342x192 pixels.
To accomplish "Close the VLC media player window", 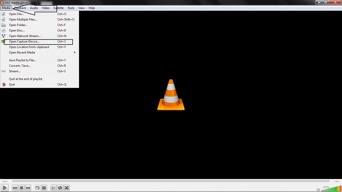I will click(x=335, y=2).
